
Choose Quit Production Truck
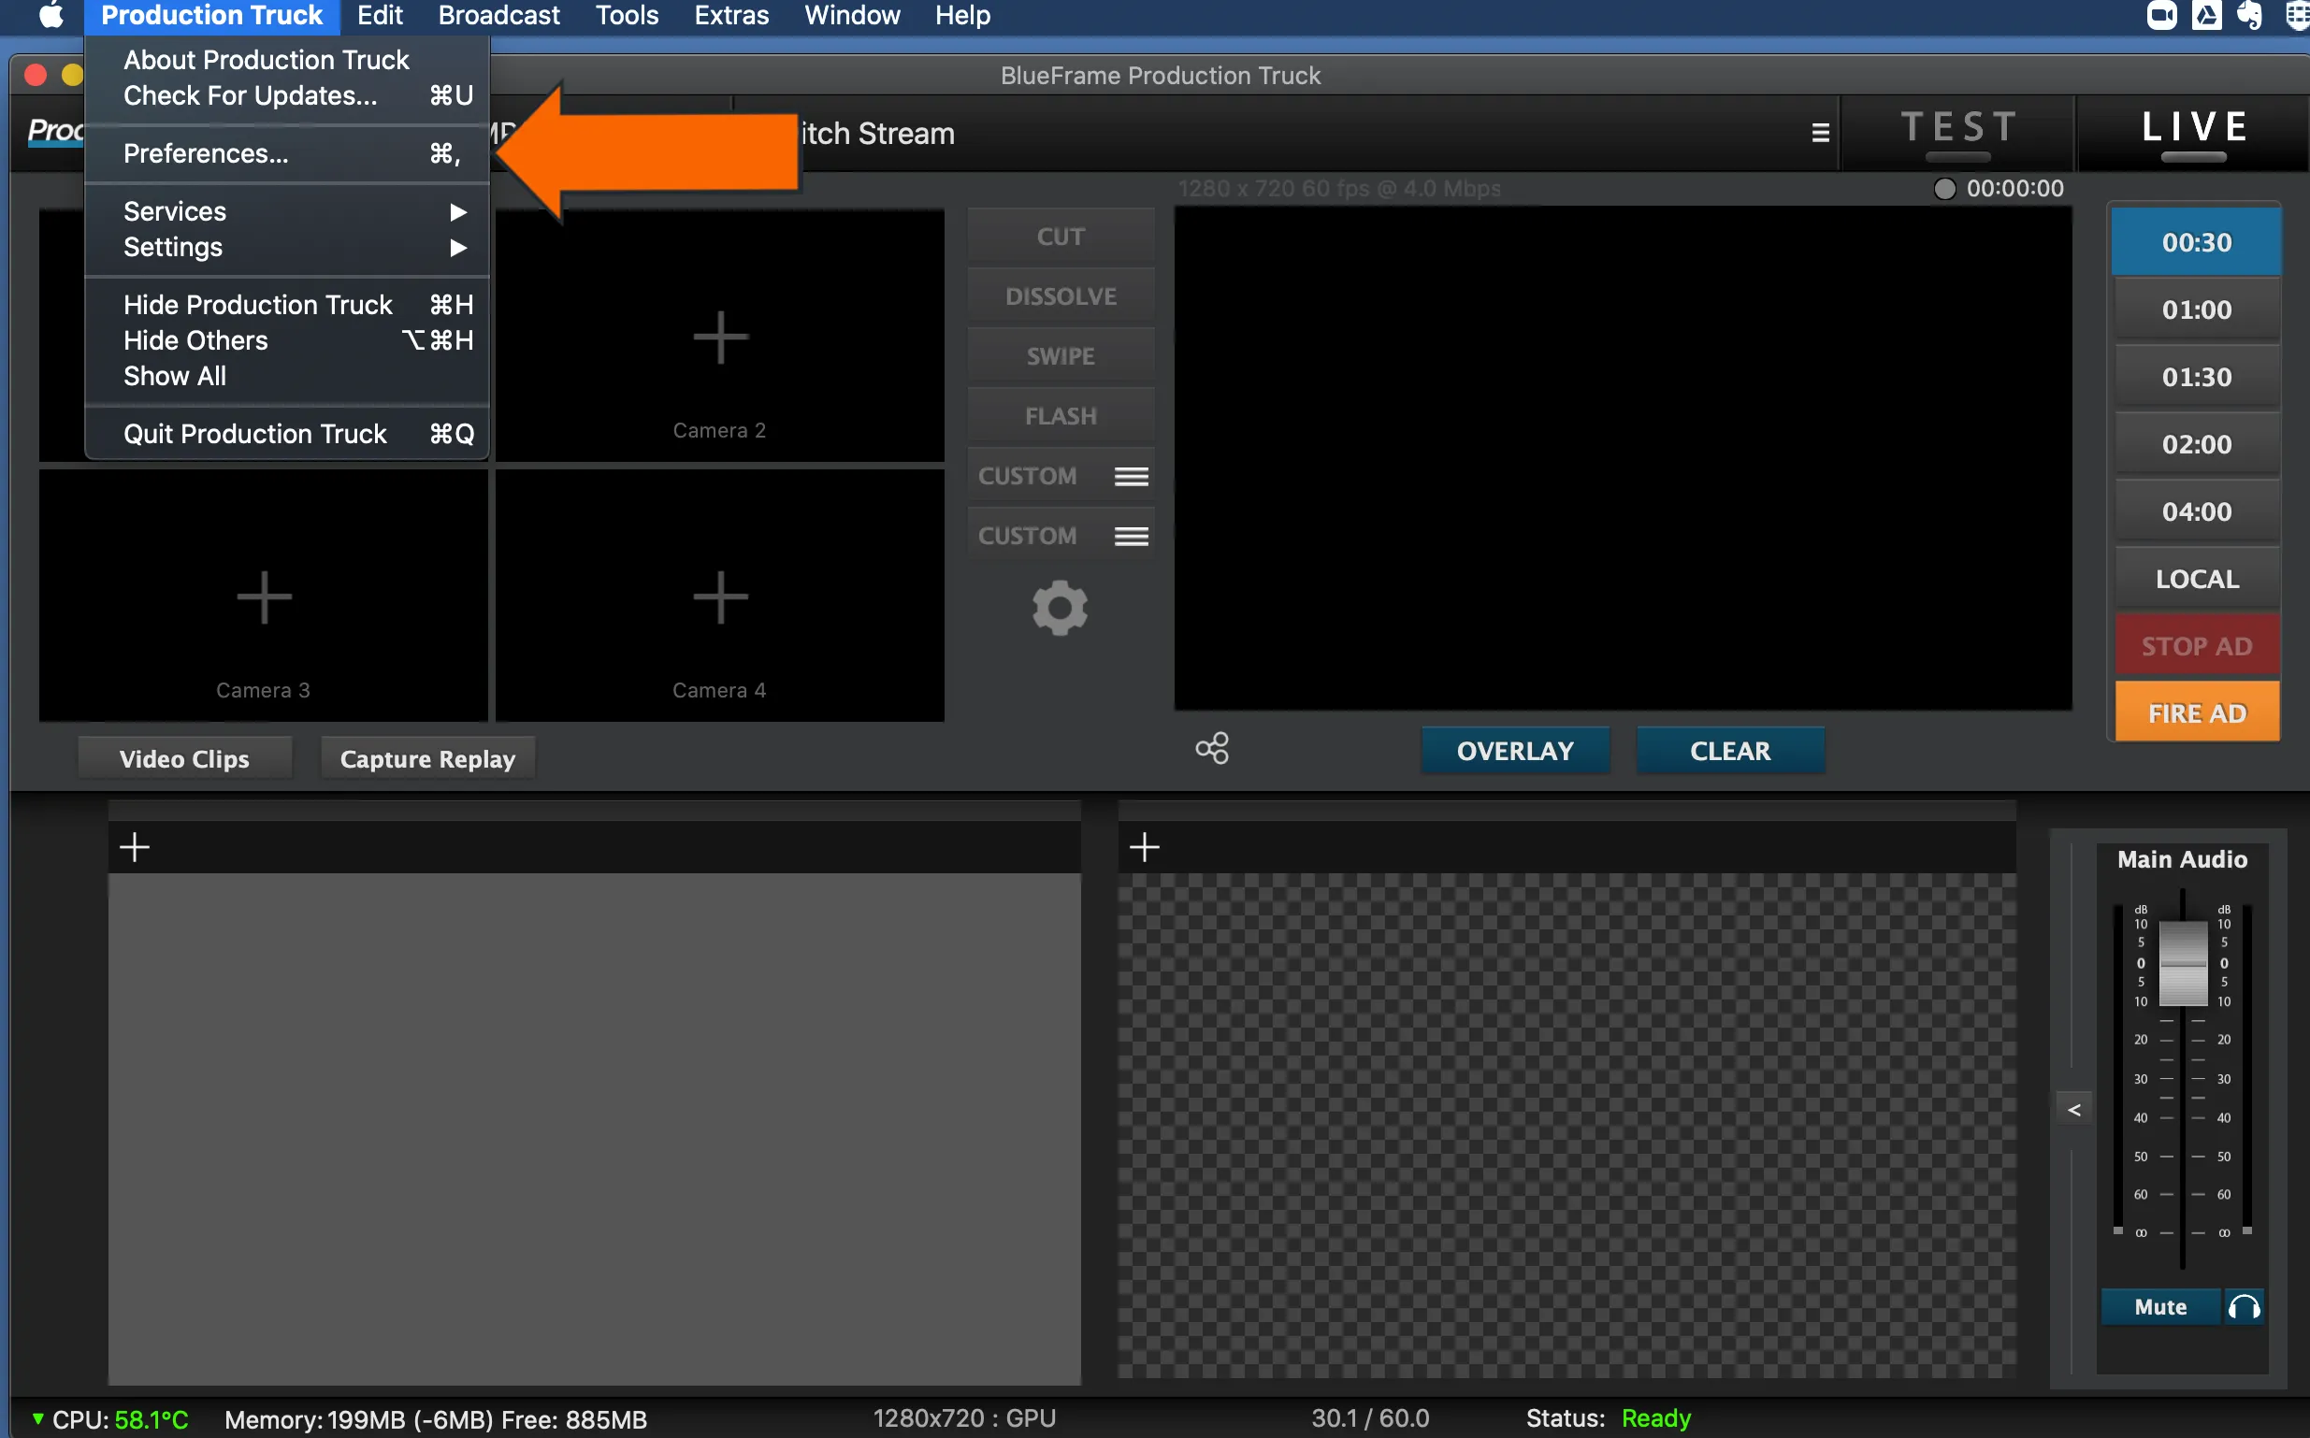pos(287,434)
